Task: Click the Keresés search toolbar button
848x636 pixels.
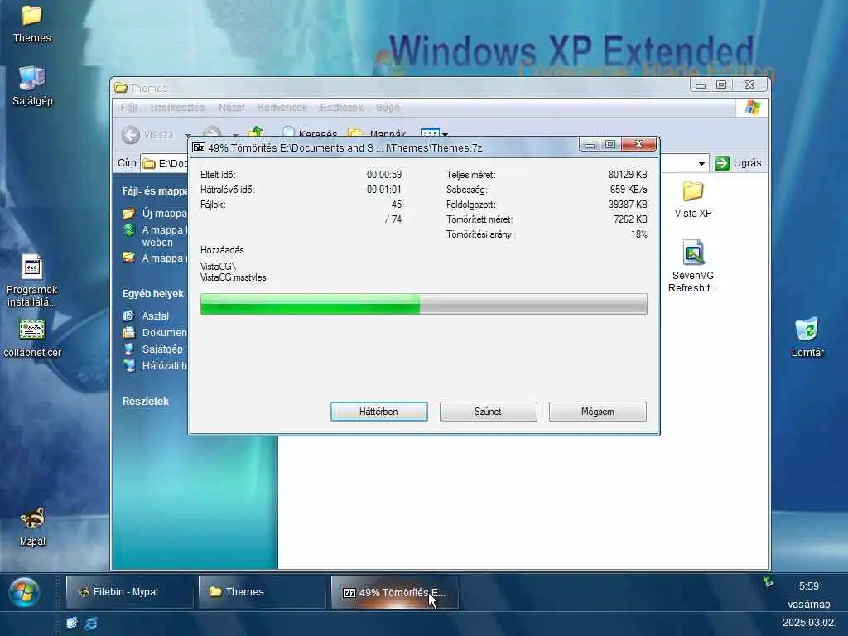Action: coord(310,132)
